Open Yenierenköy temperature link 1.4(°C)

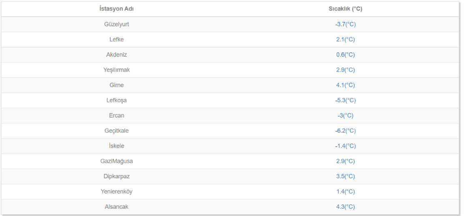pos(345,192)
